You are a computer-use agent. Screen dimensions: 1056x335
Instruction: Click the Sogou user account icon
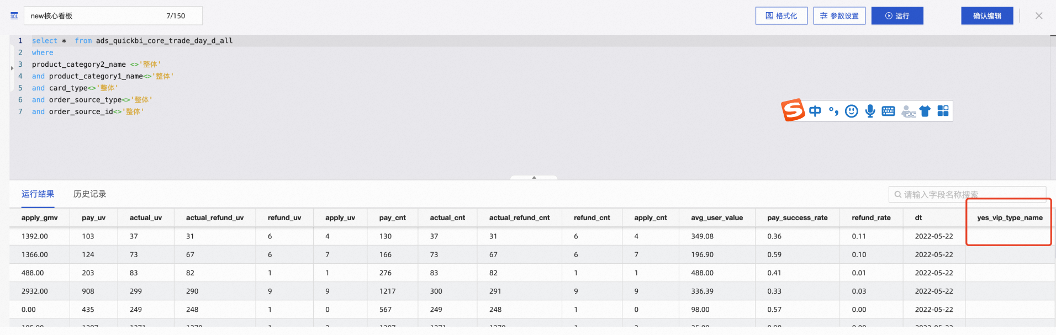[x=908, y=111]
